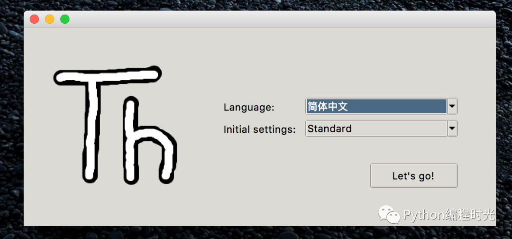The width and height of the screenshot is (512, 239).
Task: Click the Thonny Th logo image
Action: tap(115, 125)
